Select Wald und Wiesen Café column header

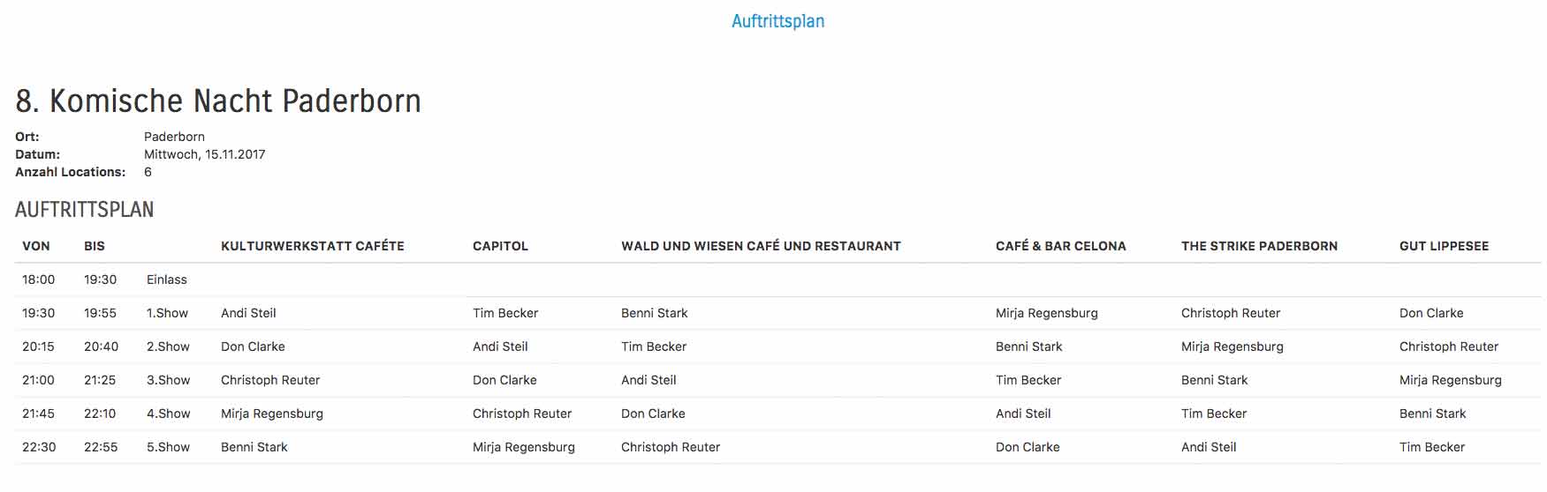click(x=761, y=246)
